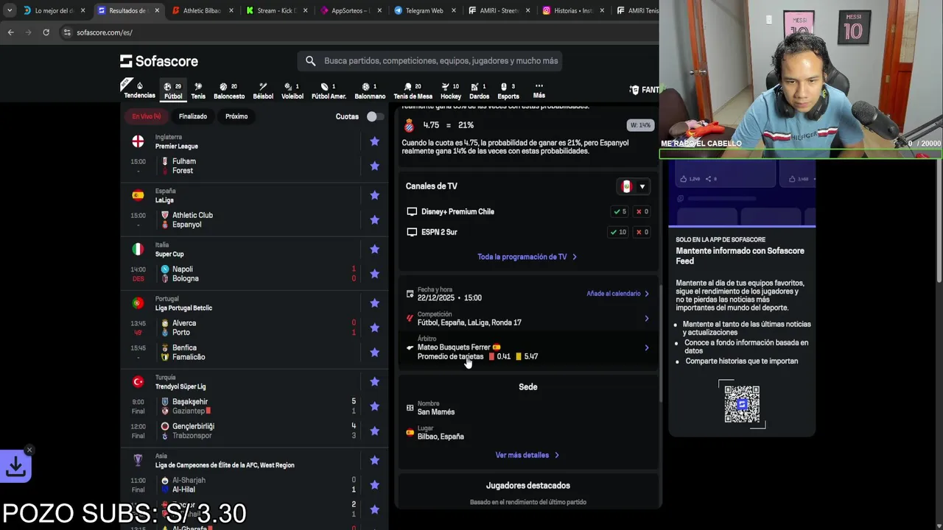The height and width of the screenshot is (530, 943).
Task: Favorite the Alverca vs Porto match
Action: pyautogui.click(x=374, y=328)
